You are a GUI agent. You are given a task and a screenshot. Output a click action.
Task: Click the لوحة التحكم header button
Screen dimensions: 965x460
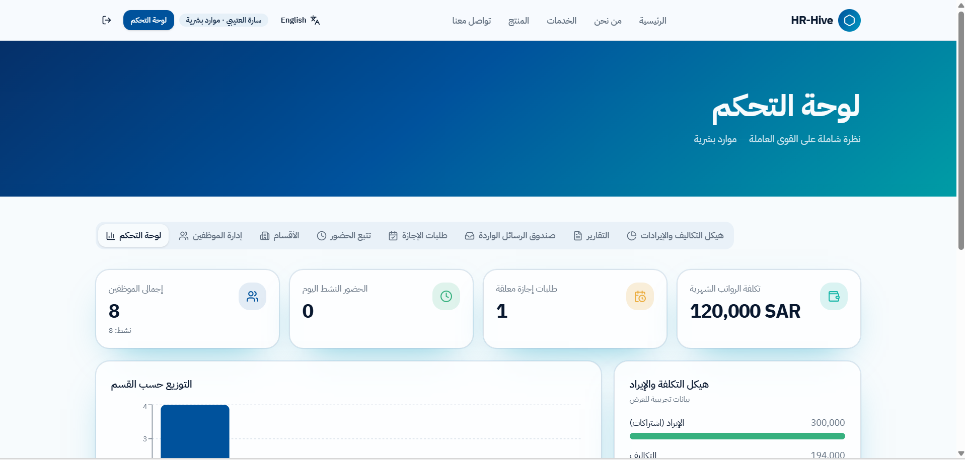[x=149, y=20]
